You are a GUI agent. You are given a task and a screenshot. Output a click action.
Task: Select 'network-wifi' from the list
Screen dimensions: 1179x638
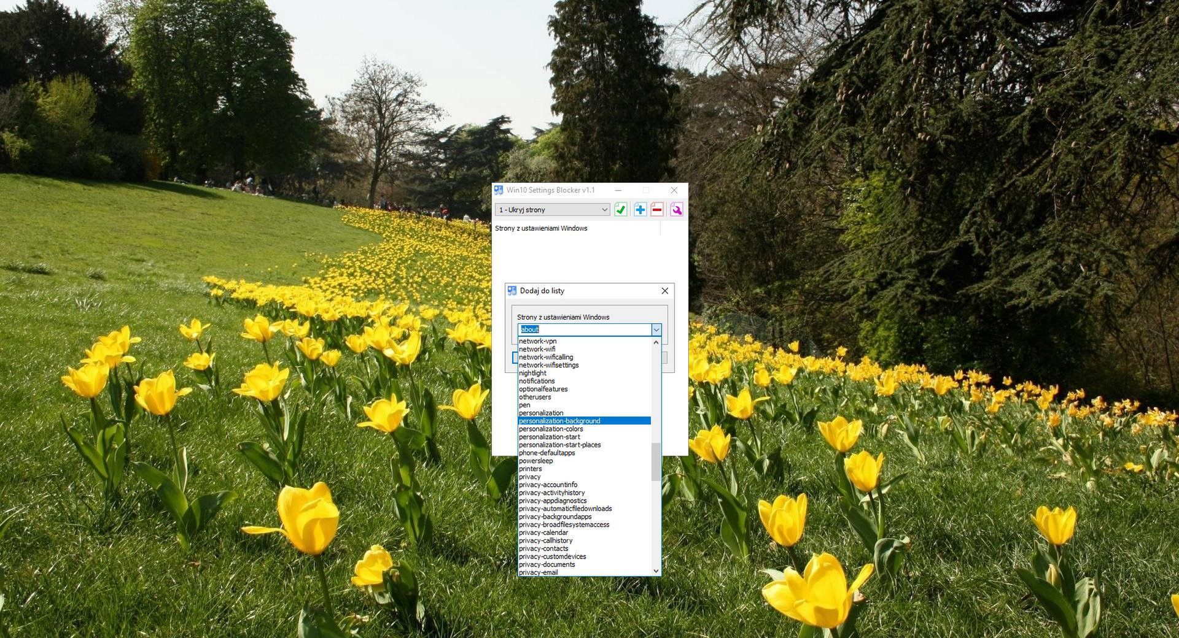coord(584,349)
